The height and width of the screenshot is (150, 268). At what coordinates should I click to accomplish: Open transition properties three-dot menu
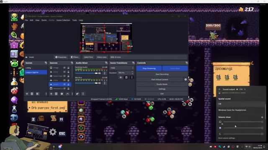click(132, 77)
